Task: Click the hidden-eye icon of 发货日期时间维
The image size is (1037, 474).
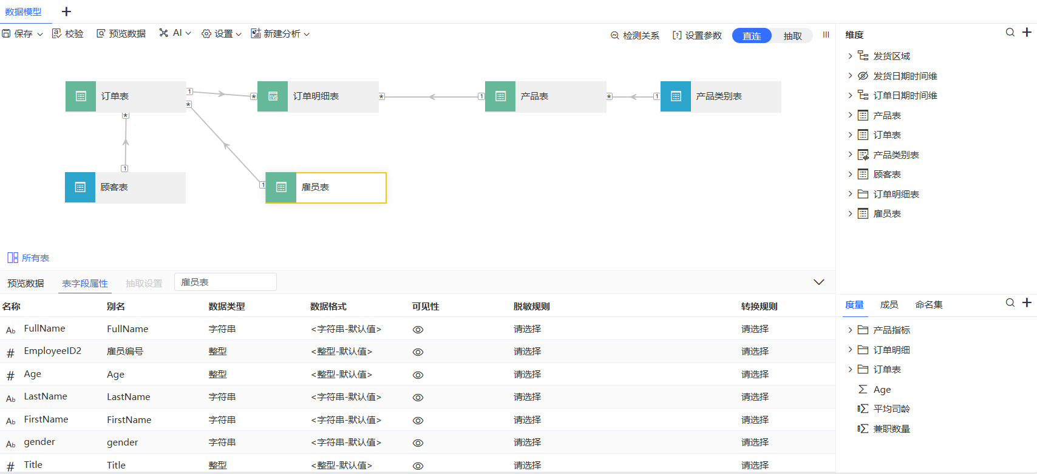Action: point(863,76)
